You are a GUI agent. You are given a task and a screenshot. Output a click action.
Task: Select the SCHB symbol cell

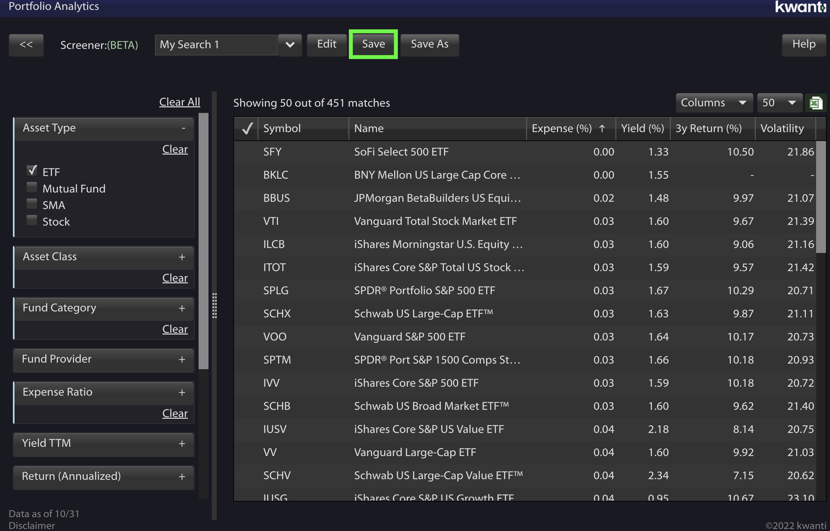(x=277, y=406)
